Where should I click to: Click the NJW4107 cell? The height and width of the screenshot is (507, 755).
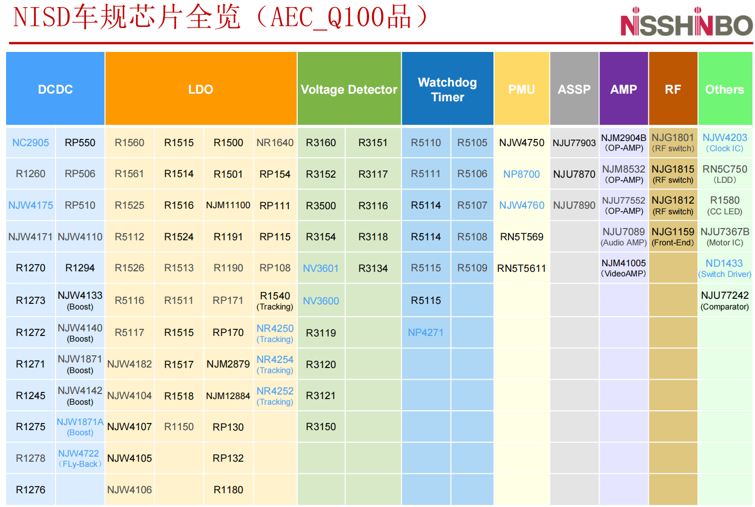pyautogui.click(x=129, y=427)
